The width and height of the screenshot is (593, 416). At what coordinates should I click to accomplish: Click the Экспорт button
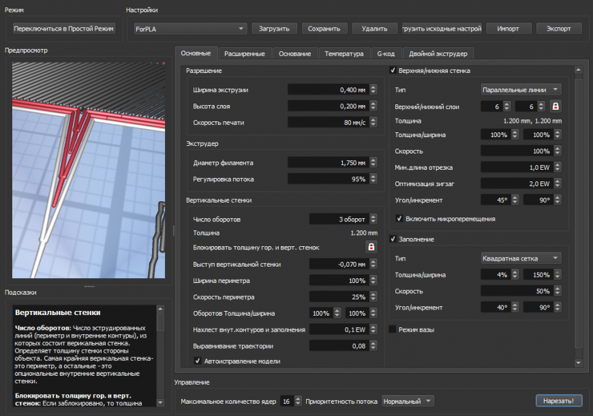(559, 29)
